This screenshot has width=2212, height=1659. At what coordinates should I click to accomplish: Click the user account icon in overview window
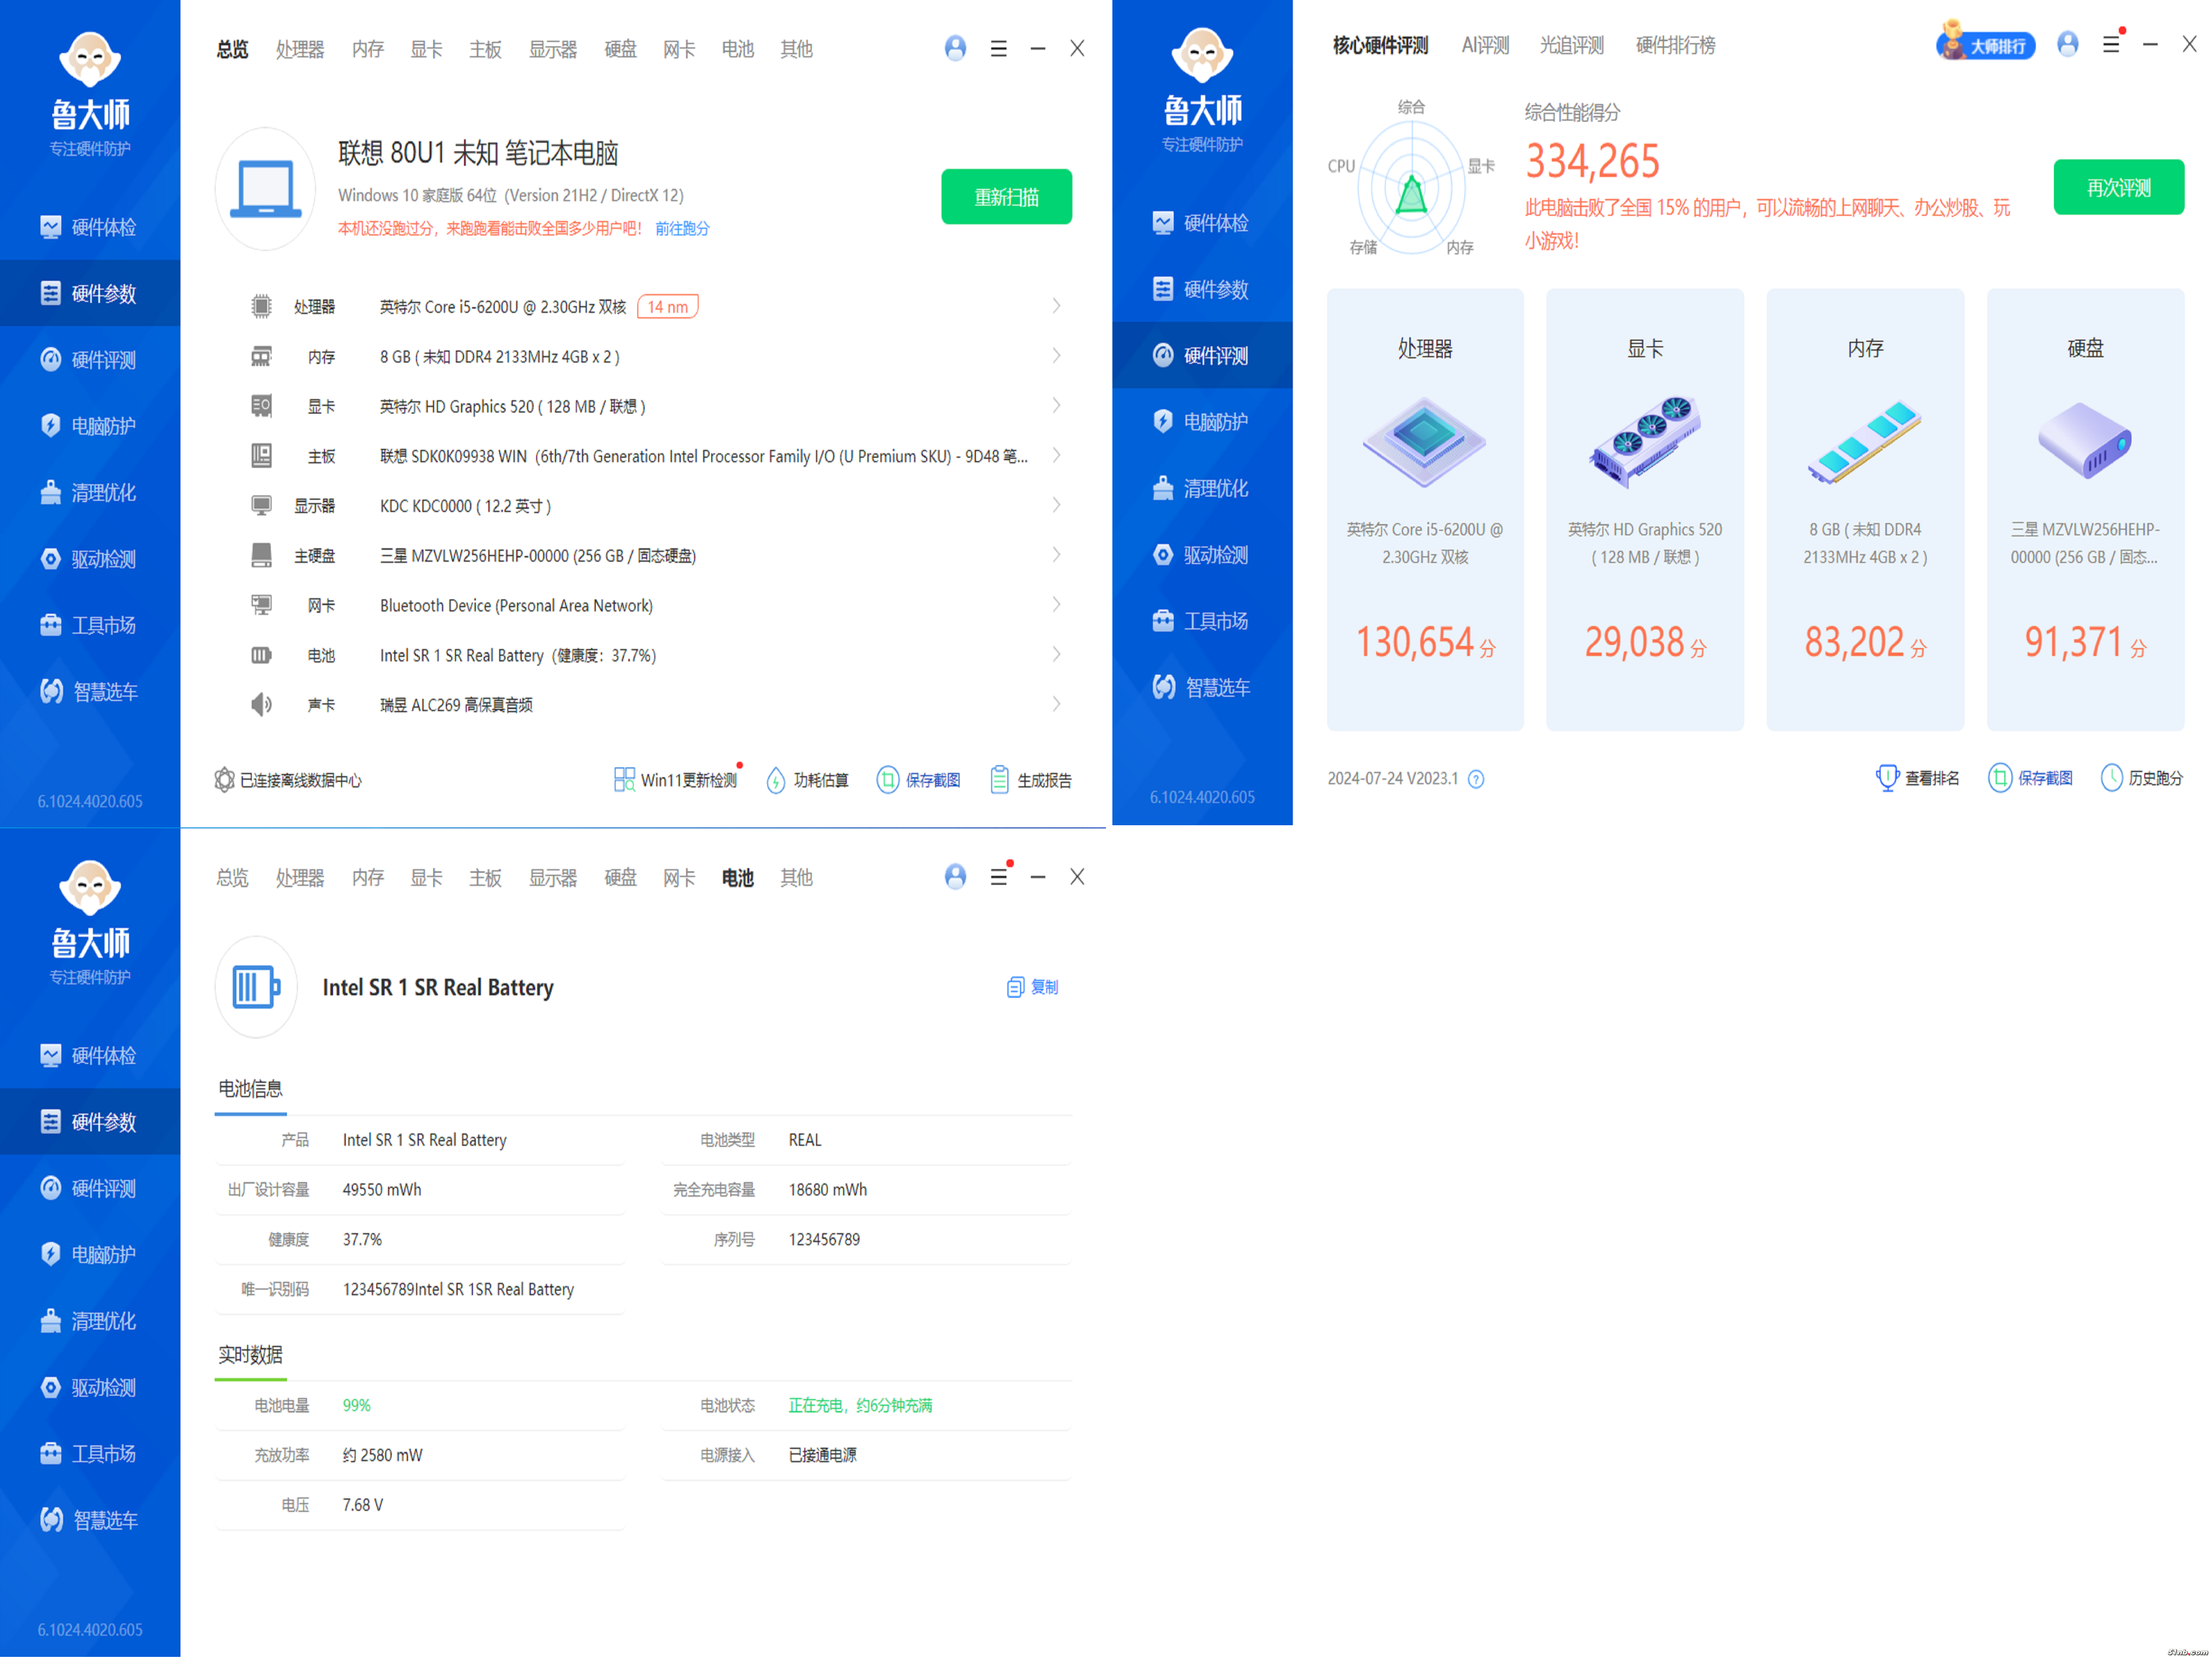coord(955,48)
